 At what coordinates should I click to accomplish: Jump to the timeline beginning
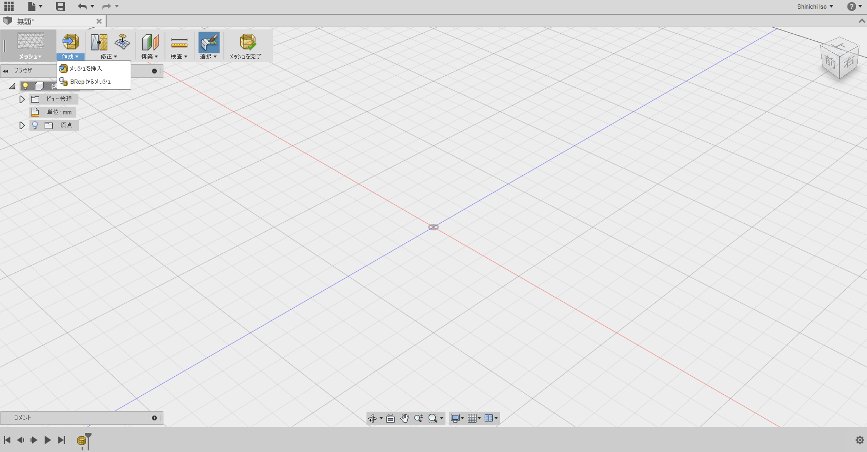point(7,440)
